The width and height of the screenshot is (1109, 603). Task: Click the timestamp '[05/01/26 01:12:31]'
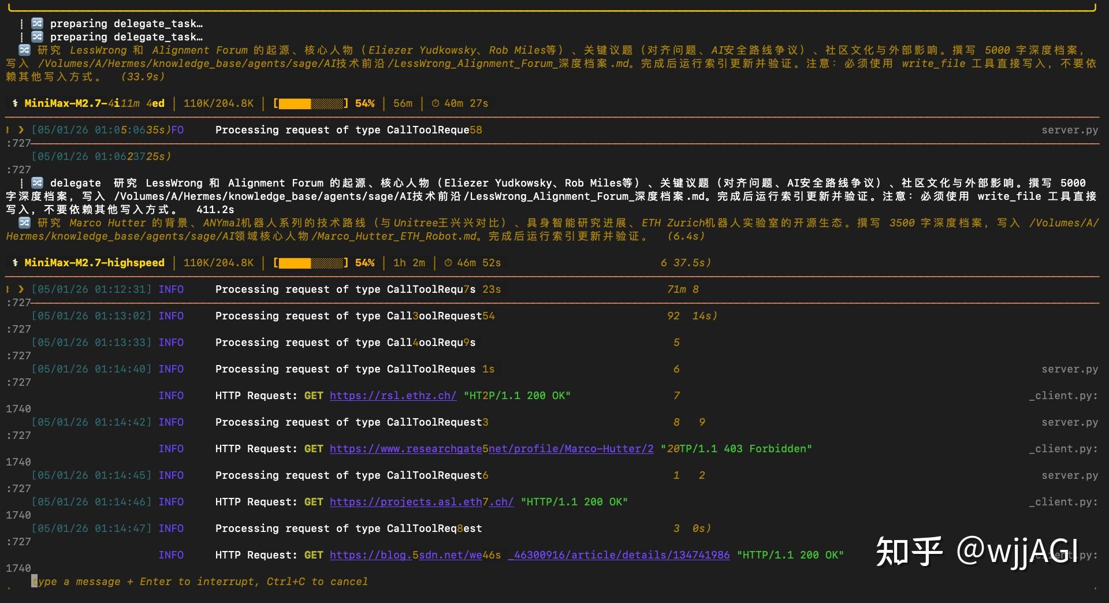click(91, 289)
